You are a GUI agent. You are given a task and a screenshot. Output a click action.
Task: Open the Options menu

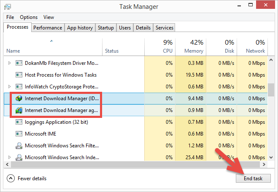point(29,17)
